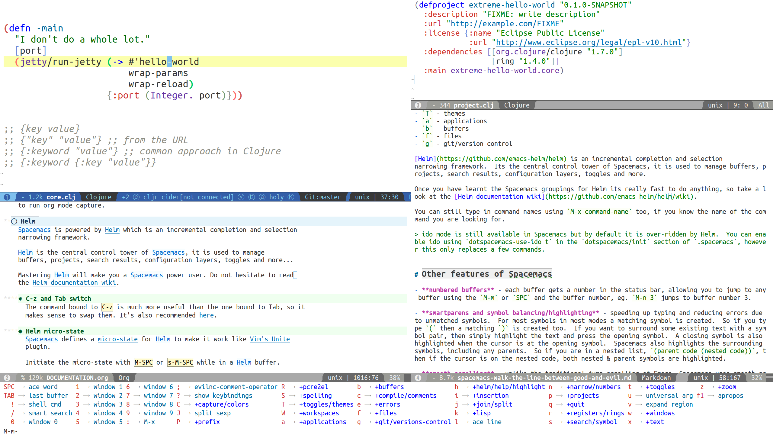This screenshot has height=435, width=773.
Task: Click the ⓒ minor-mode indicator before cljr
Action: (x=136, y=197)
